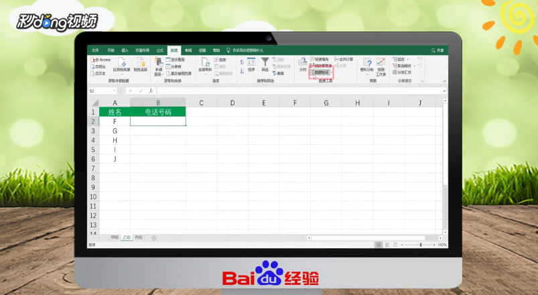Image resolution: width=538 pixels, height=295 pixels.
Task: Click 删除重复值 in data tools
Action: pos(321,66)
